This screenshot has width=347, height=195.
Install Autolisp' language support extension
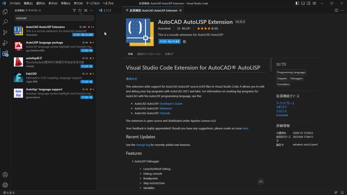point(87,97)
